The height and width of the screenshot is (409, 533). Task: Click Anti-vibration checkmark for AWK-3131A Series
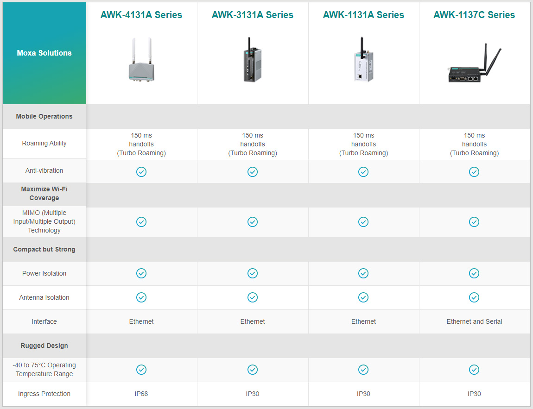point(253,172)
